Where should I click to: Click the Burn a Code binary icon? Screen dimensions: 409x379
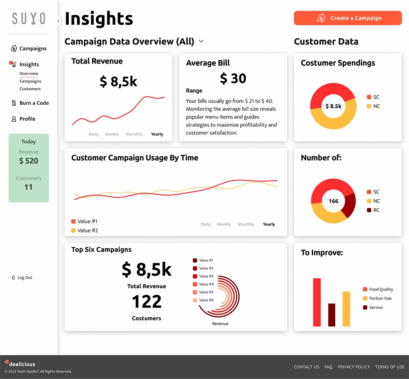point(14,103)
